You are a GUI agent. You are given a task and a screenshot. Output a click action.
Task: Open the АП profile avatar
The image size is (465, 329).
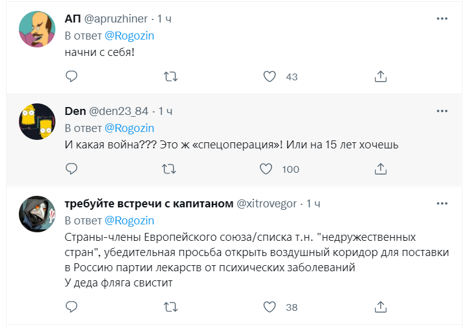click(38, 29)
